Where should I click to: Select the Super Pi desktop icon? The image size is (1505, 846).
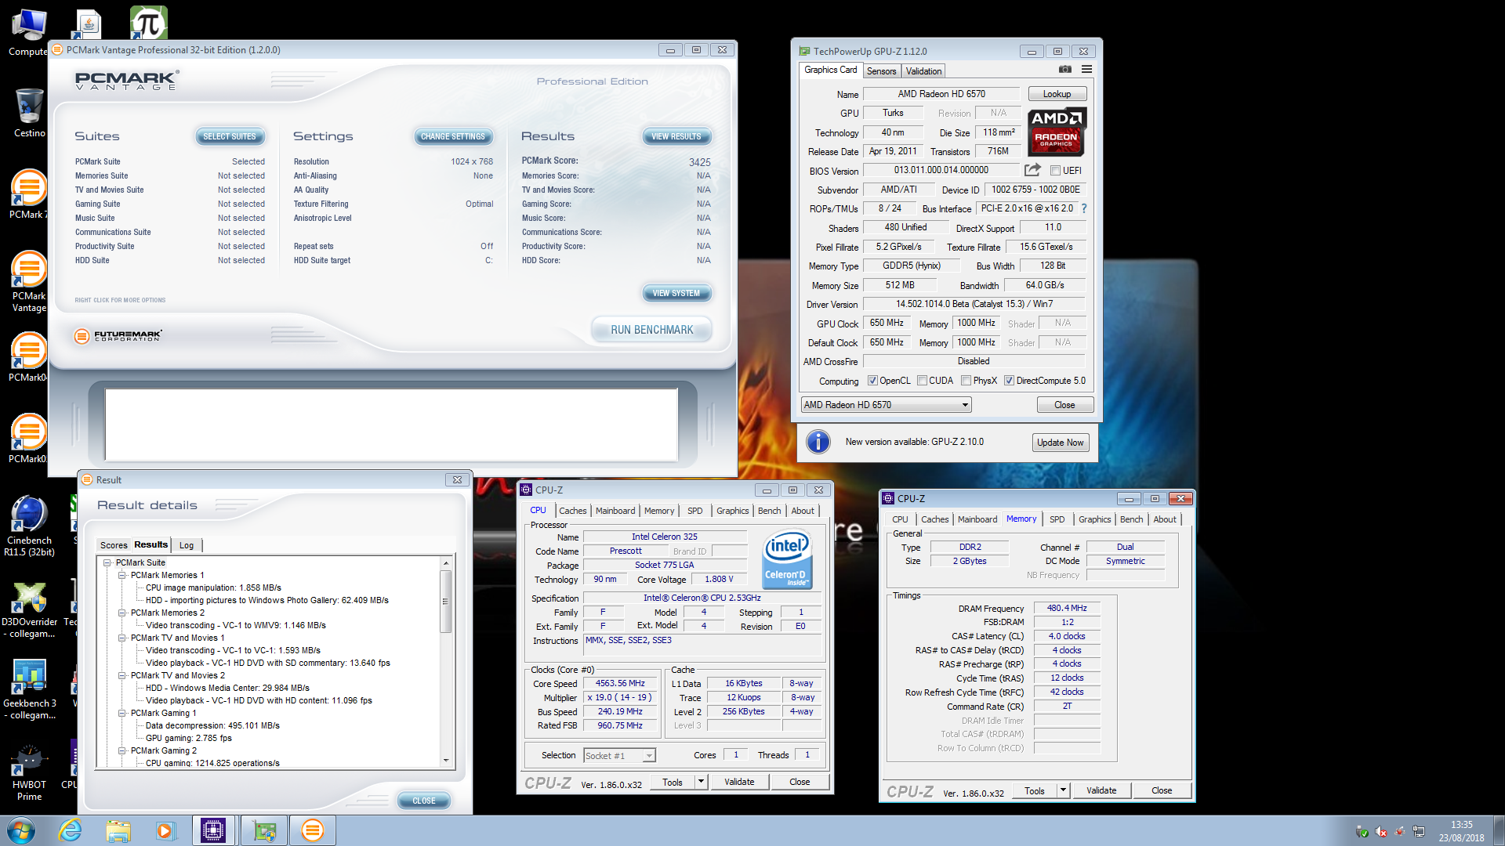point(148,22)
